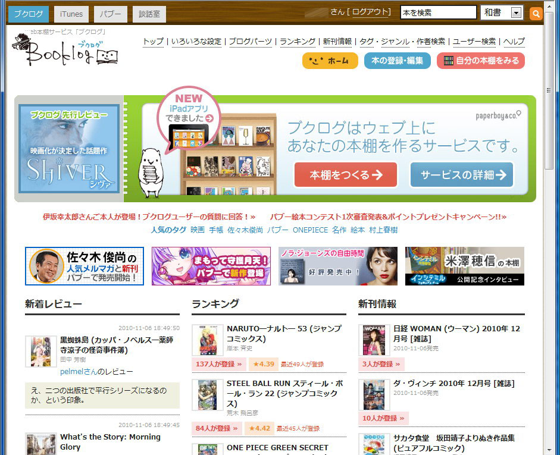Screen dimensions: 560x455
Task: Open 新刊情報 navigation menu item
Action: (x=337, y=42)
